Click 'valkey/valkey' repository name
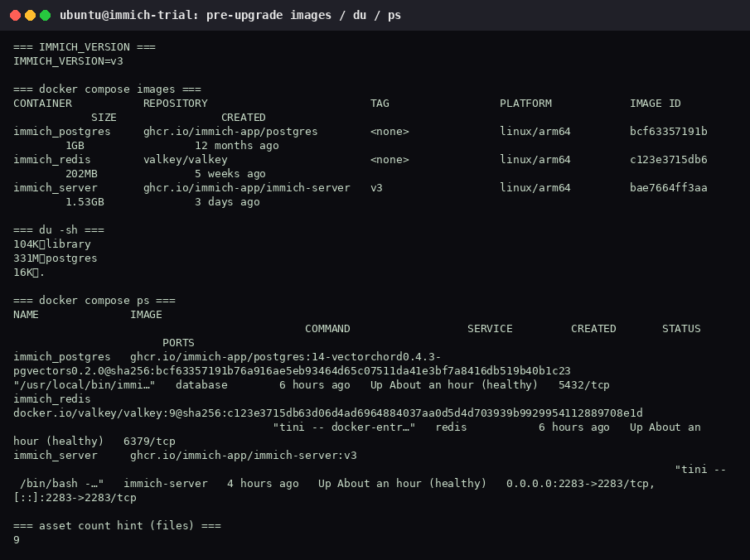This screenshot has width=750, height=560. pos(185,160)
